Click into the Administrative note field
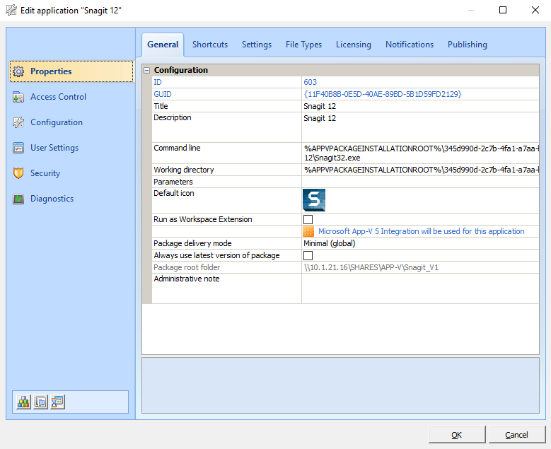The image size is (551, 449). point(419,288)
